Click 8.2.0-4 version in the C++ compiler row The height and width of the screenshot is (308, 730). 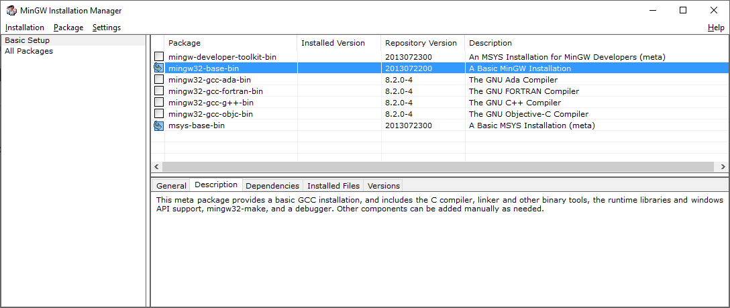click(399, 103)
